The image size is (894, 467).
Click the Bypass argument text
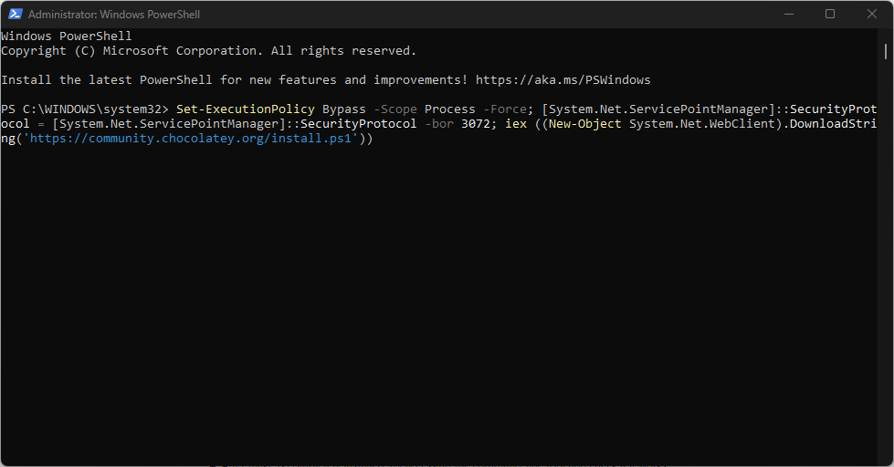(x=343, y=109)
